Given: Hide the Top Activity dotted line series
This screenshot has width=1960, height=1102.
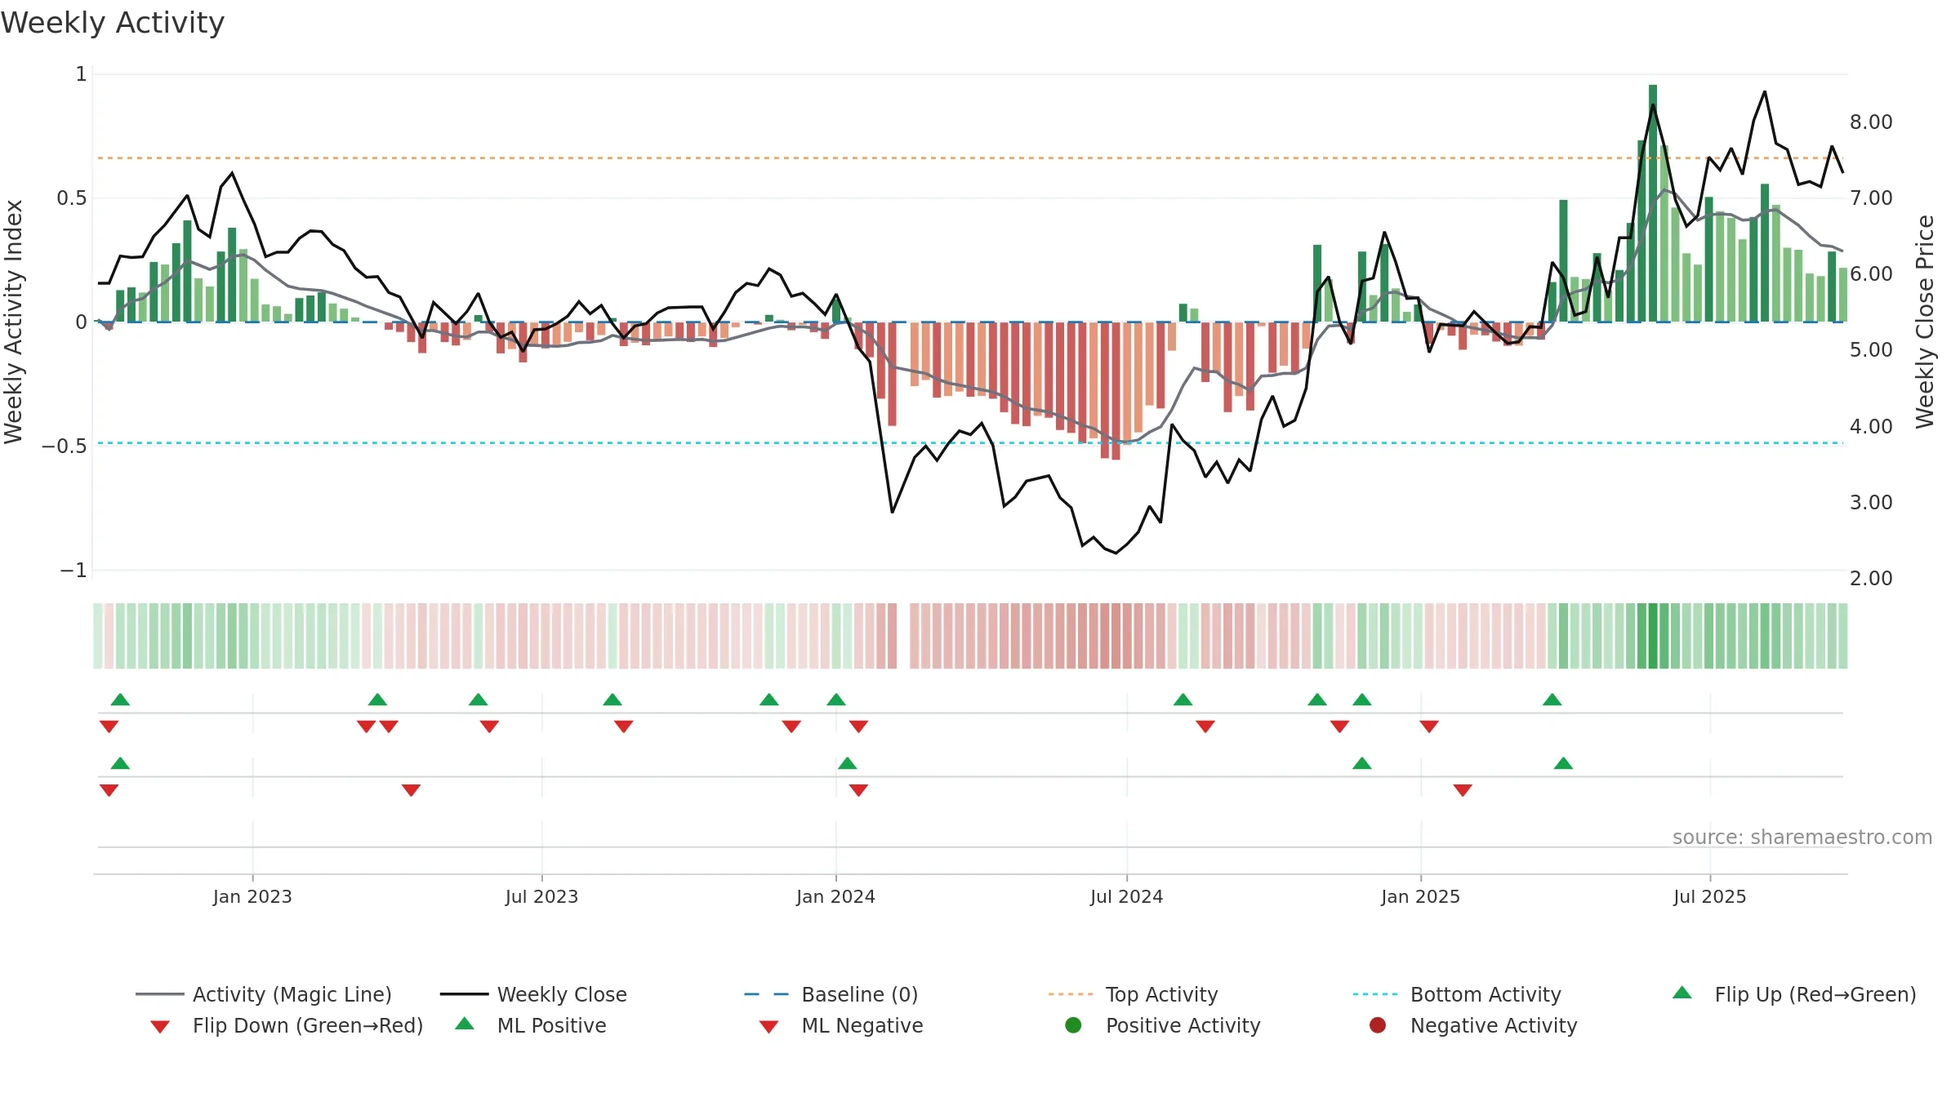Looking at the screenshot, I should (x=1133, y=994).
